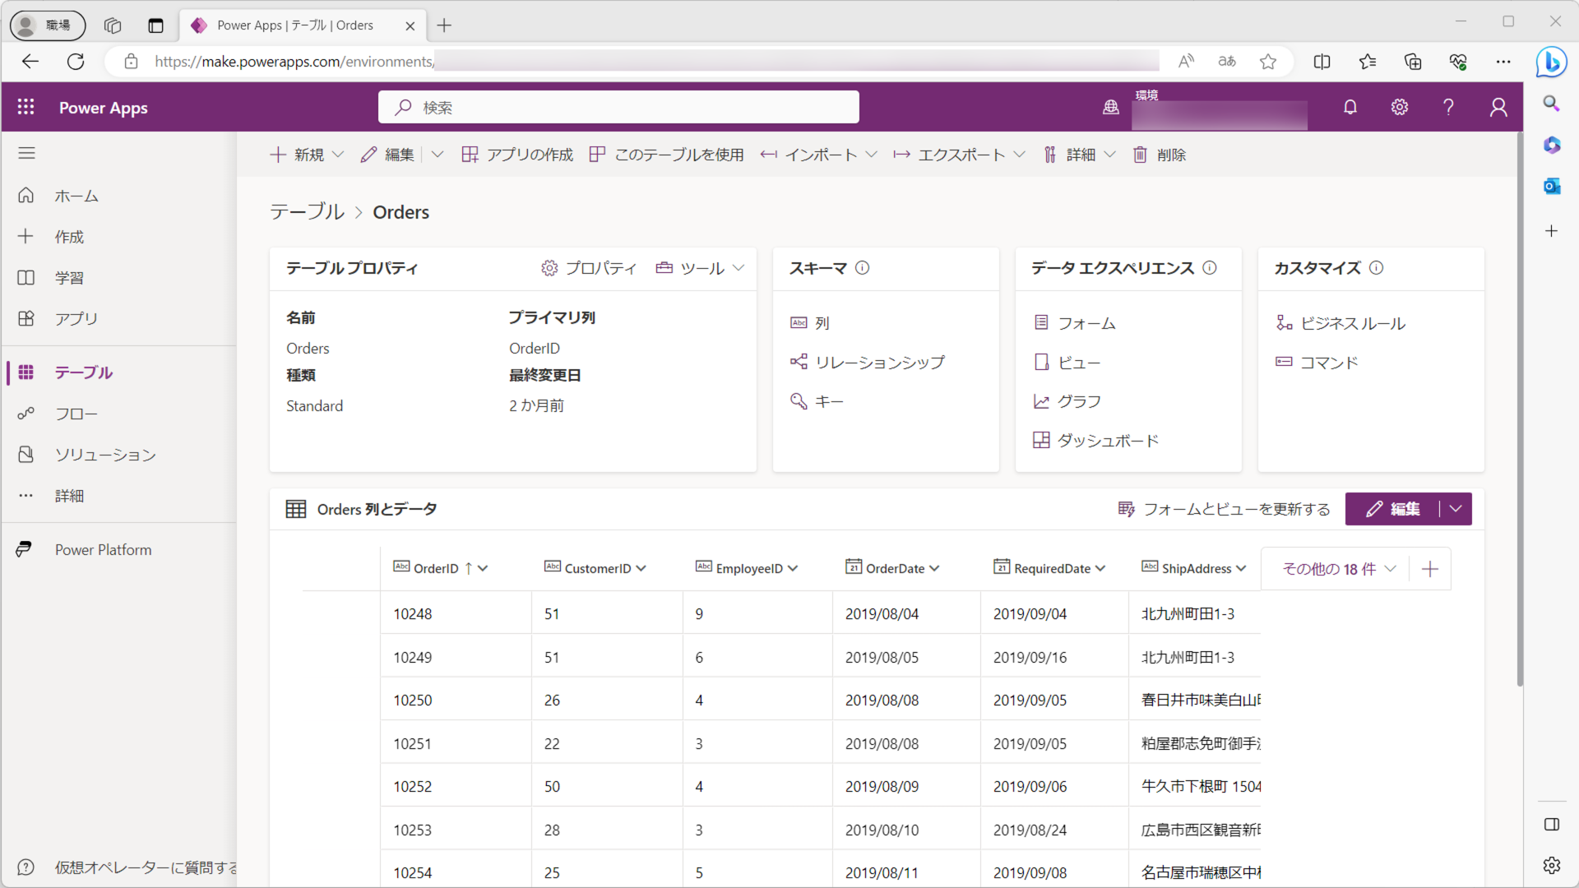Refresh the browser page
The height and width of the screenshot is (888, 1579).
pos(76,62)
